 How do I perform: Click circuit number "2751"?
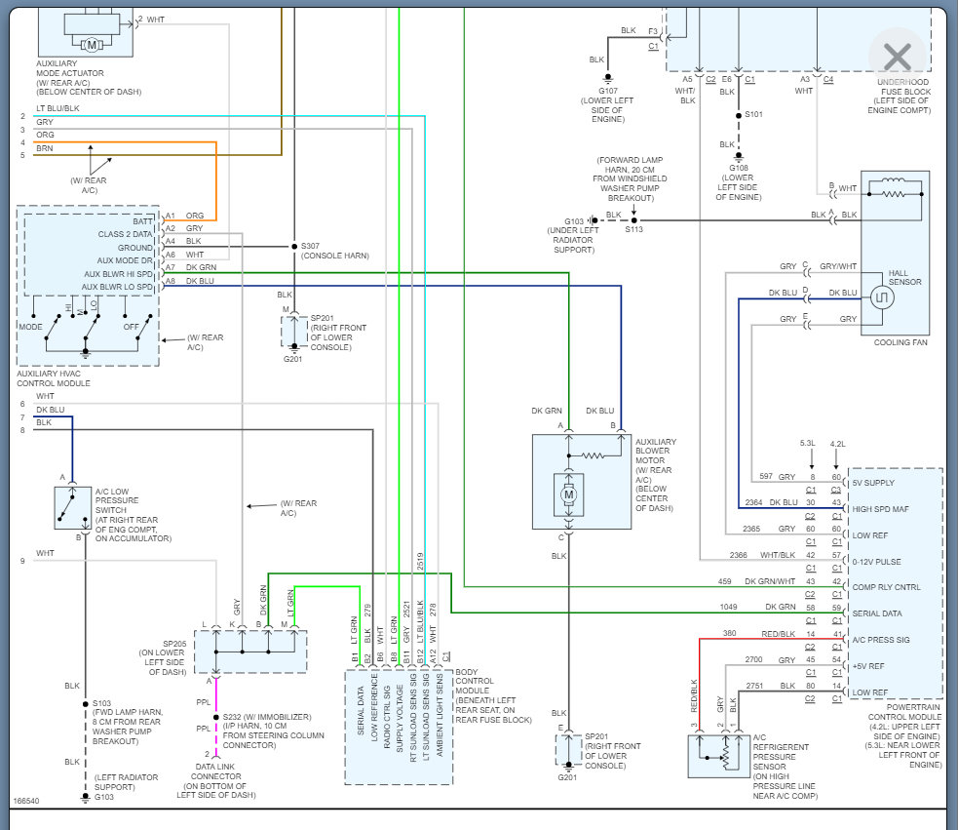(x=754, y=686)
